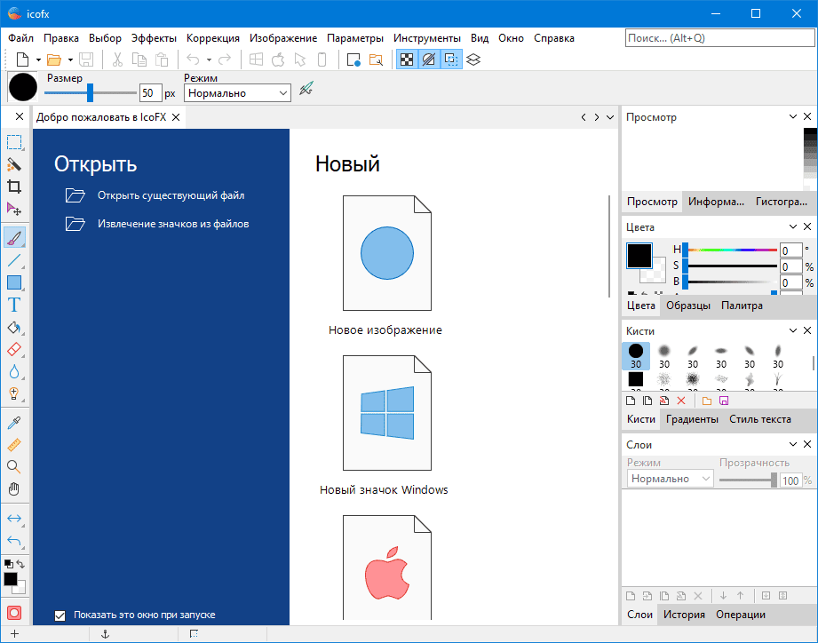Viewport: 818px width, 643px height.
Task: Select the line tool
Action: [x=14, y=260]
